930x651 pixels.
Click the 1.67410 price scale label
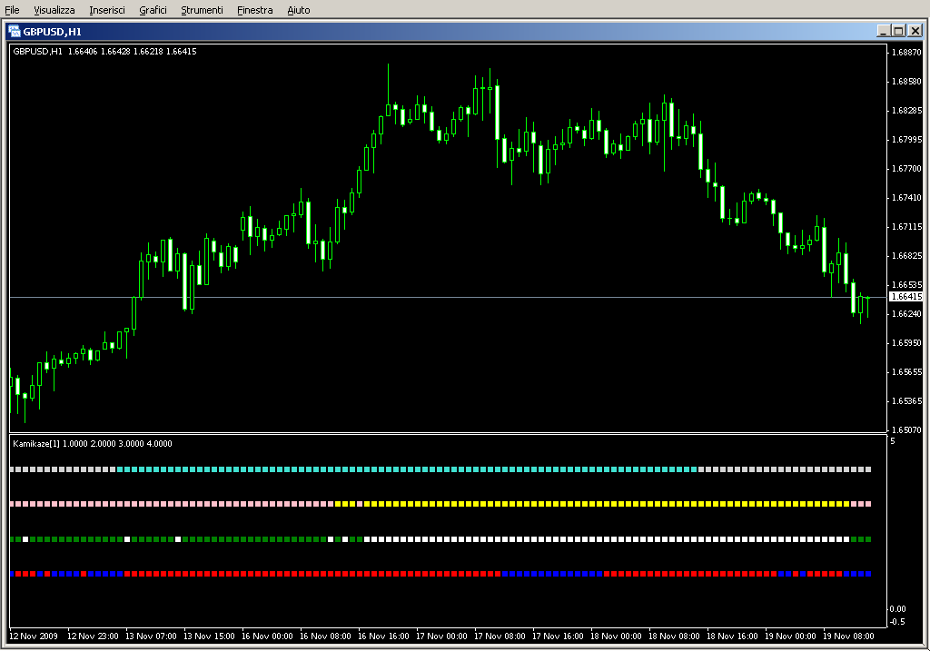coord(907,197)
